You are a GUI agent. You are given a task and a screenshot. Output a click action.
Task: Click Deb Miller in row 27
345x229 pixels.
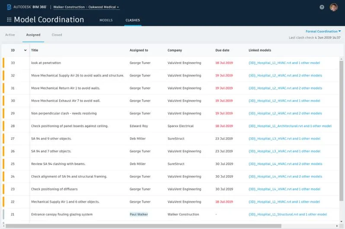137,139
